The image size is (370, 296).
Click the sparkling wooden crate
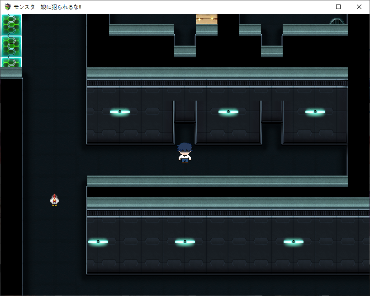pos(207,19)
